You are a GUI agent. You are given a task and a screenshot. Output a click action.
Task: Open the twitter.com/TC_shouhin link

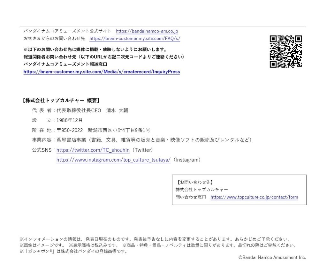pos(93,150)
